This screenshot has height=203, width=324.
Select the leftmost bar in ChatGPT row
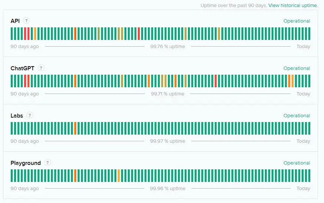12,81
